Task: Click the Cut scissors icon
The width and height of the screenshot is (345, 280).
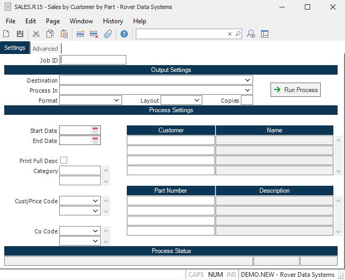Action: click(x=36, y=34)
